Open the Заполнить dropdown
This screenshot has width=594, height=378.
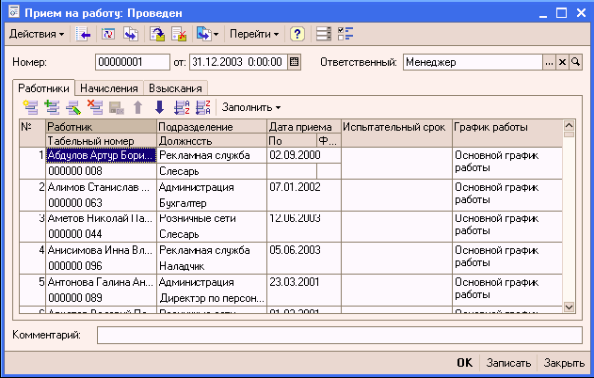coord(250,106)
